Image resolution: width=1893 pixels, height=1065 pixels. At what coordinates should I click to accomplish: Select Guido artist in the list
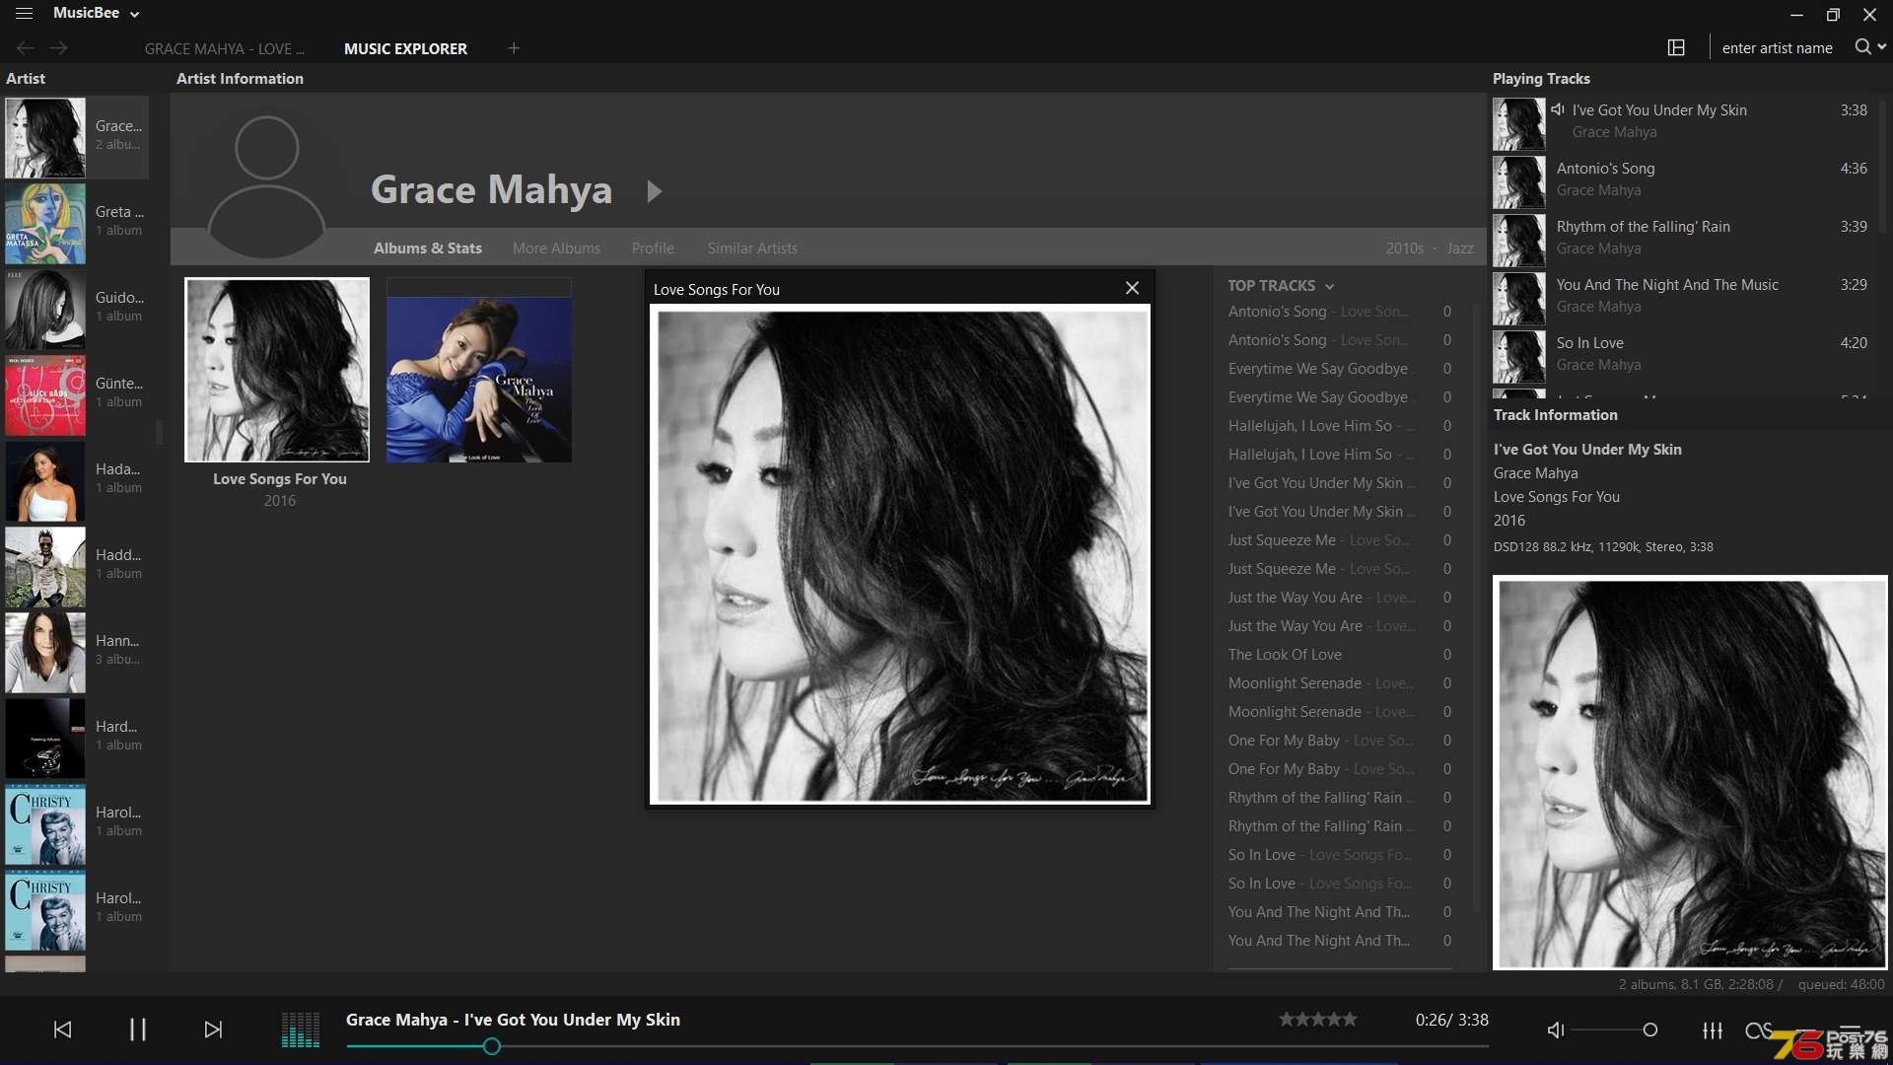click(76, 308)
